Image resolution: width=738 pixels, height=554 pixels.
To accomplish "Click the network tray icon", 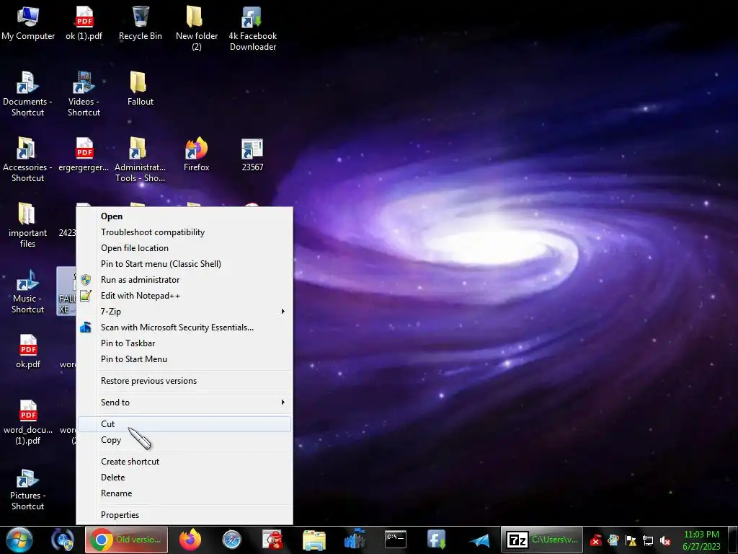I will click(648, 541).
